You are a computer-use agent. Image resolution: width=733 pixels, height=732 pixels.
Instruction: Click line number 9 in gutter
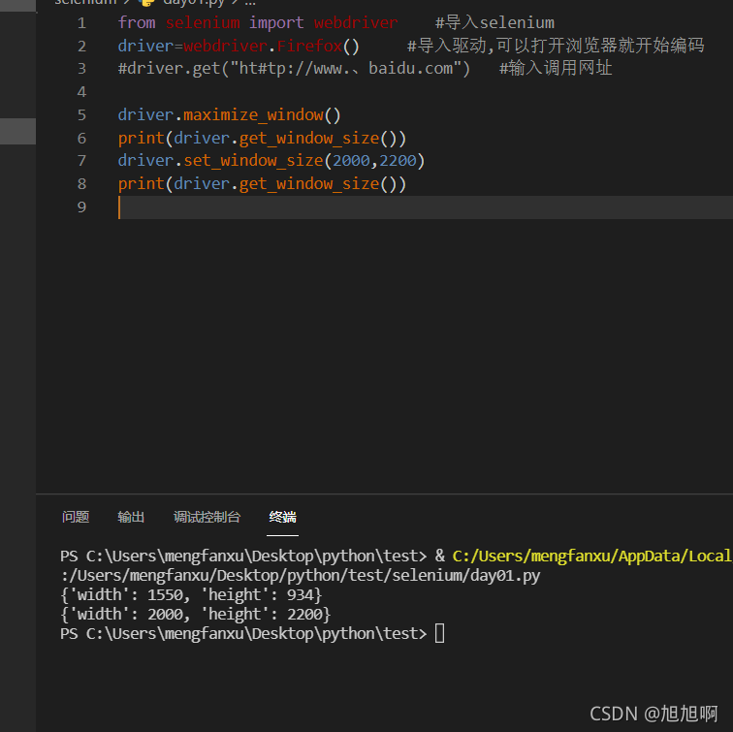click(81, 207)
